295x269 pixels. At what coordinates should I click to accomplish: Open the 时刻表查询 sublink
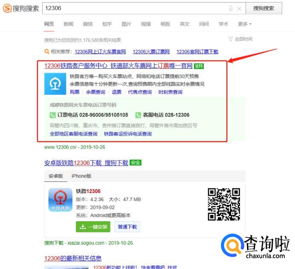point(170,92)
